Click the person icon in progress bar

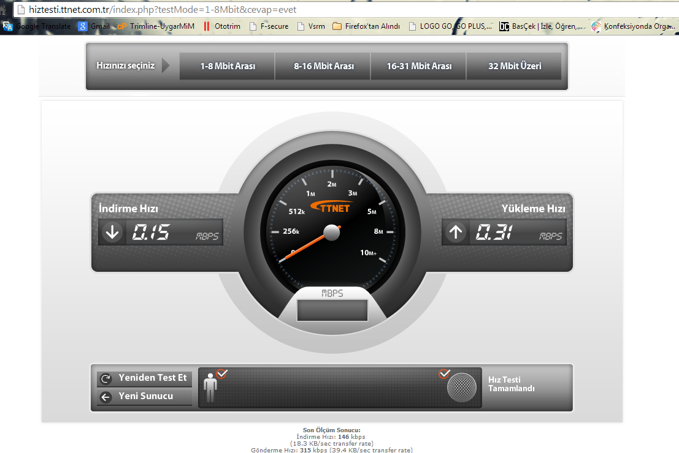coord(210,388)
